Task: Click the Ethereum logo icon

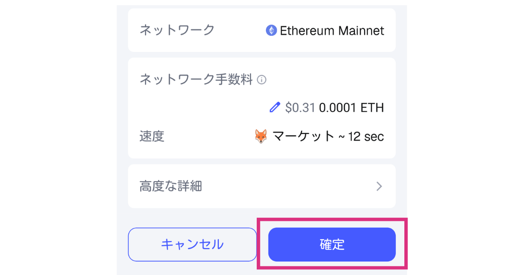Action: [271, 31]
